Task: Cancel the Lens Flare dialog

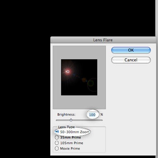Action: tap(131, 60)
